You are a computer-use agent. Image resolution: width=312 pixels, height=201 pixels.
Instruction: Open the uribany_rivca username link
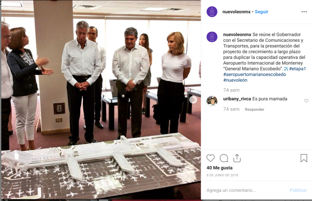coord(237,99)
